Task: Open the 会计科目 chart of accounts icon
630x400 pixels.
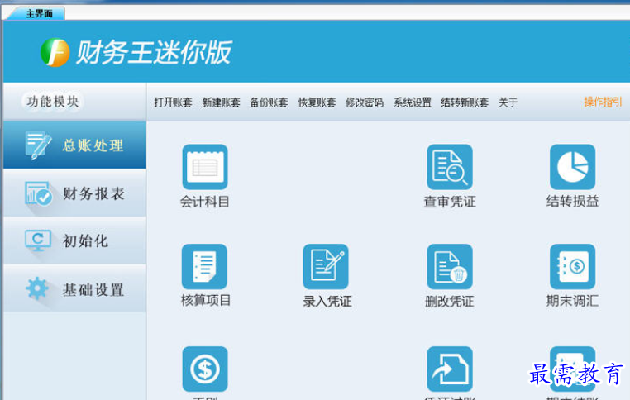Action: [x=205, y=167]
